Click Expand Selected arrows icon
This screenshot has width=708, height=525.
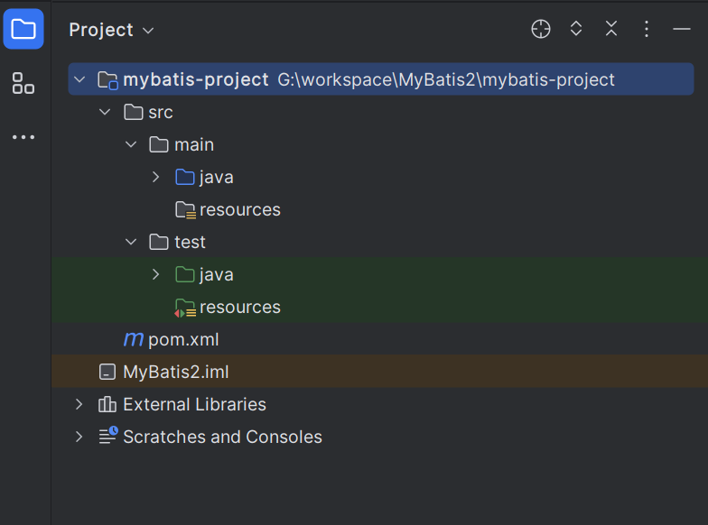coord(576,29)
